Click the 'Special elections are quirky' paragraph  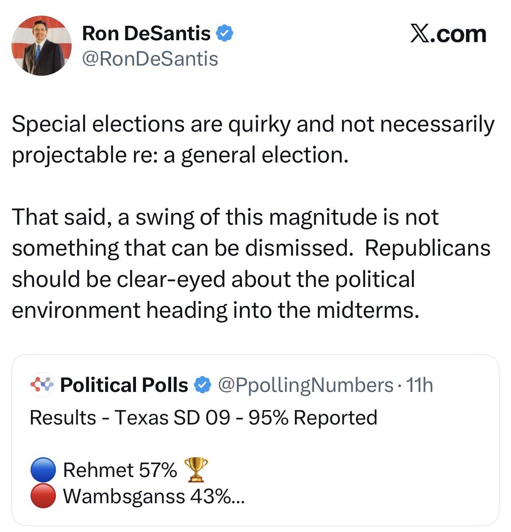(253, 140)
